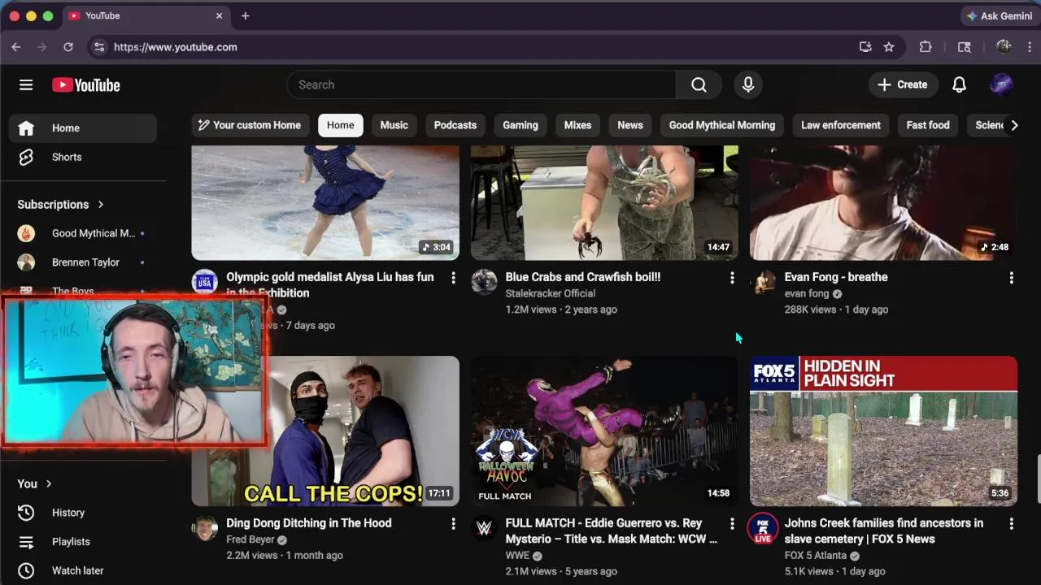Open the browser extensions puzzle icon
The width and height of the screenshot is (1041, 585).
coord(926,47)
